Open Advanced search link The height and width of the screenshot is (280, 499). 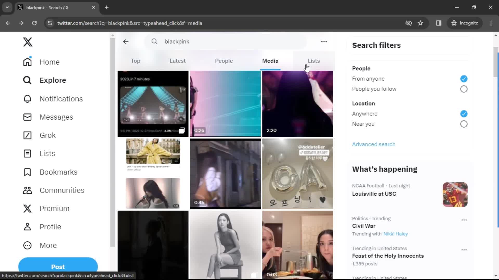373,144
